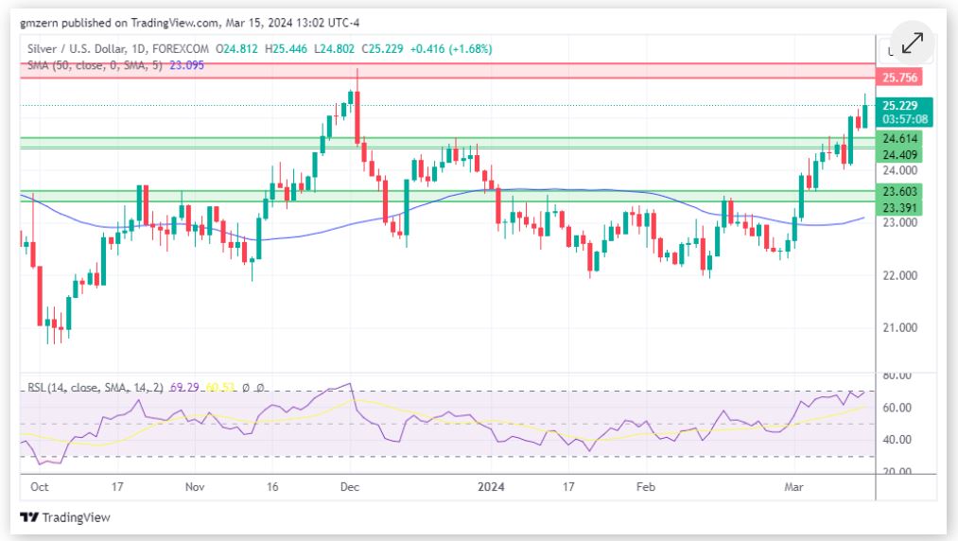Click the 2024 label on the date axis
The image size is (958, 541).
490,486
